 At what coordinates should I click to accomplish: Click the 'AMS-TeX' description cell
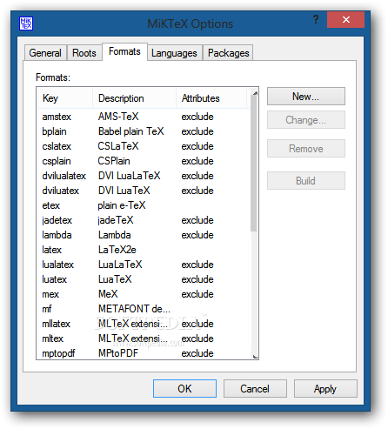(x=118, y=117)
